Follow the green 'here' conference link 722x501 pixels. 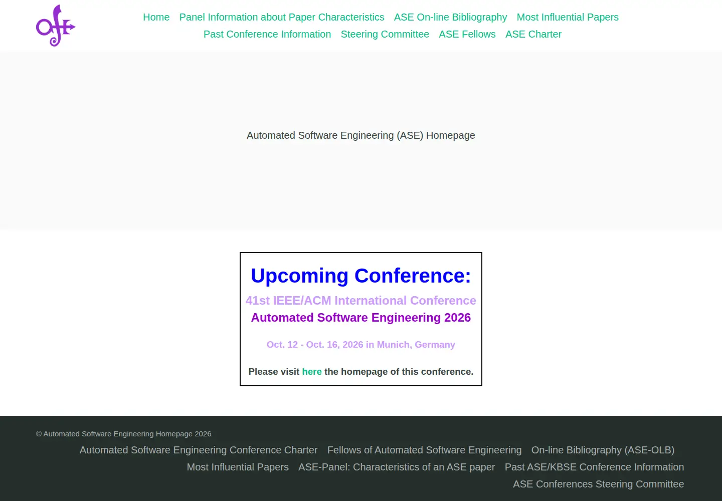click(312, 372)
